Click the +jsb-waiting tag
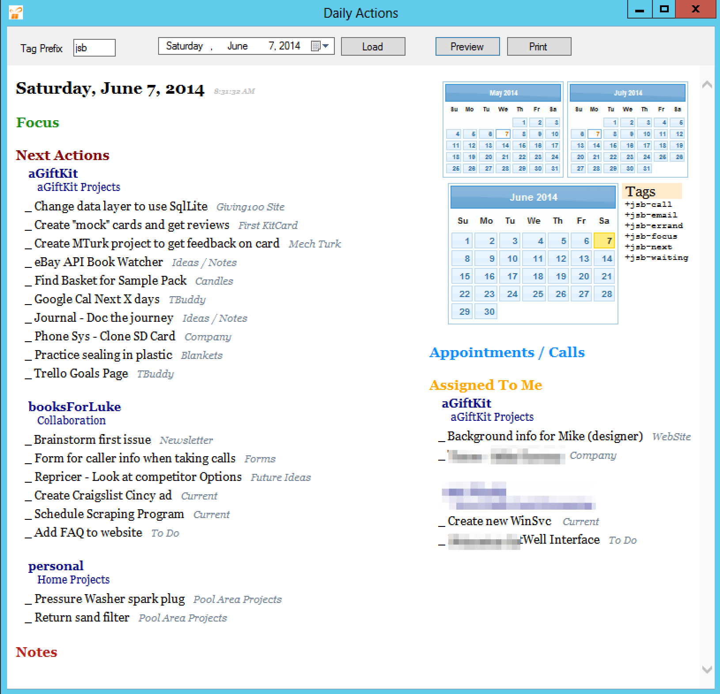The image size is (720, 694). coord(656,258)
